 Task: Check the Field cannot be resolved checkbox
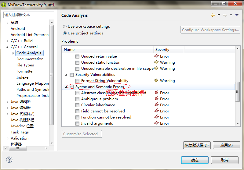(x=78, y=111)
